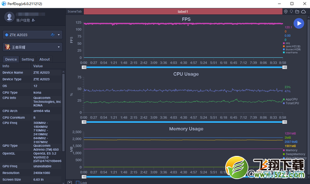Screen dimensions: 310x184
Task: Click the 47% TotalCPU readout
Action: click(287, 91)
